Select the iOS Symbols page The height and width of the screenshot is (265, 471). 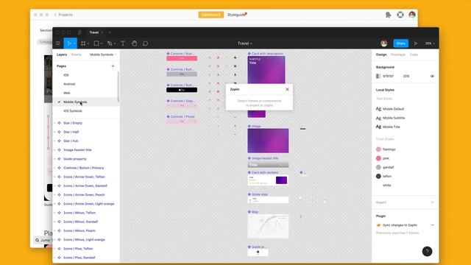coord(73,111)
